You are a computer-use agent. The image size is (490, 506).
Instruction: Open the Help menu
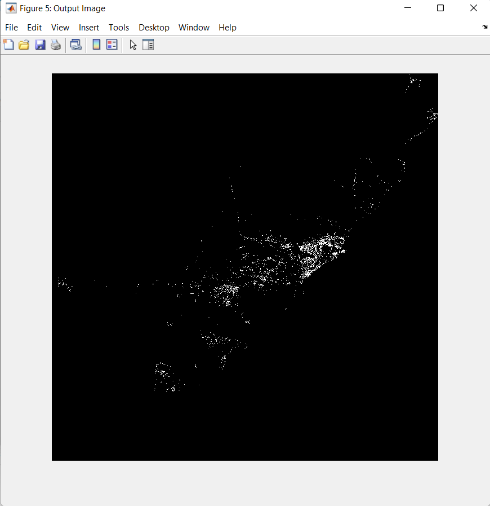[x=228, y=28]
